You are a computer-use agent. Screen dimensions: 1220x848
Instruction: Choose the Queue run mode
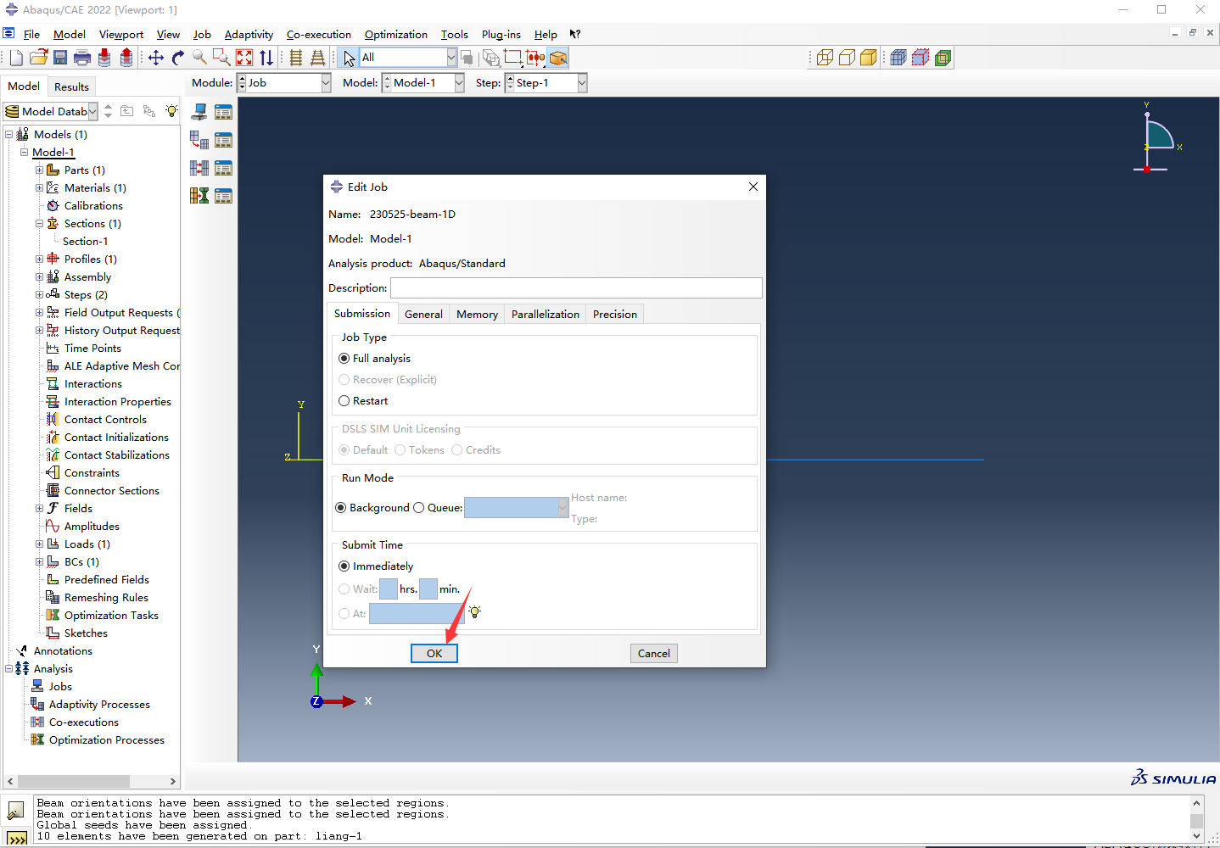[419, 508]
